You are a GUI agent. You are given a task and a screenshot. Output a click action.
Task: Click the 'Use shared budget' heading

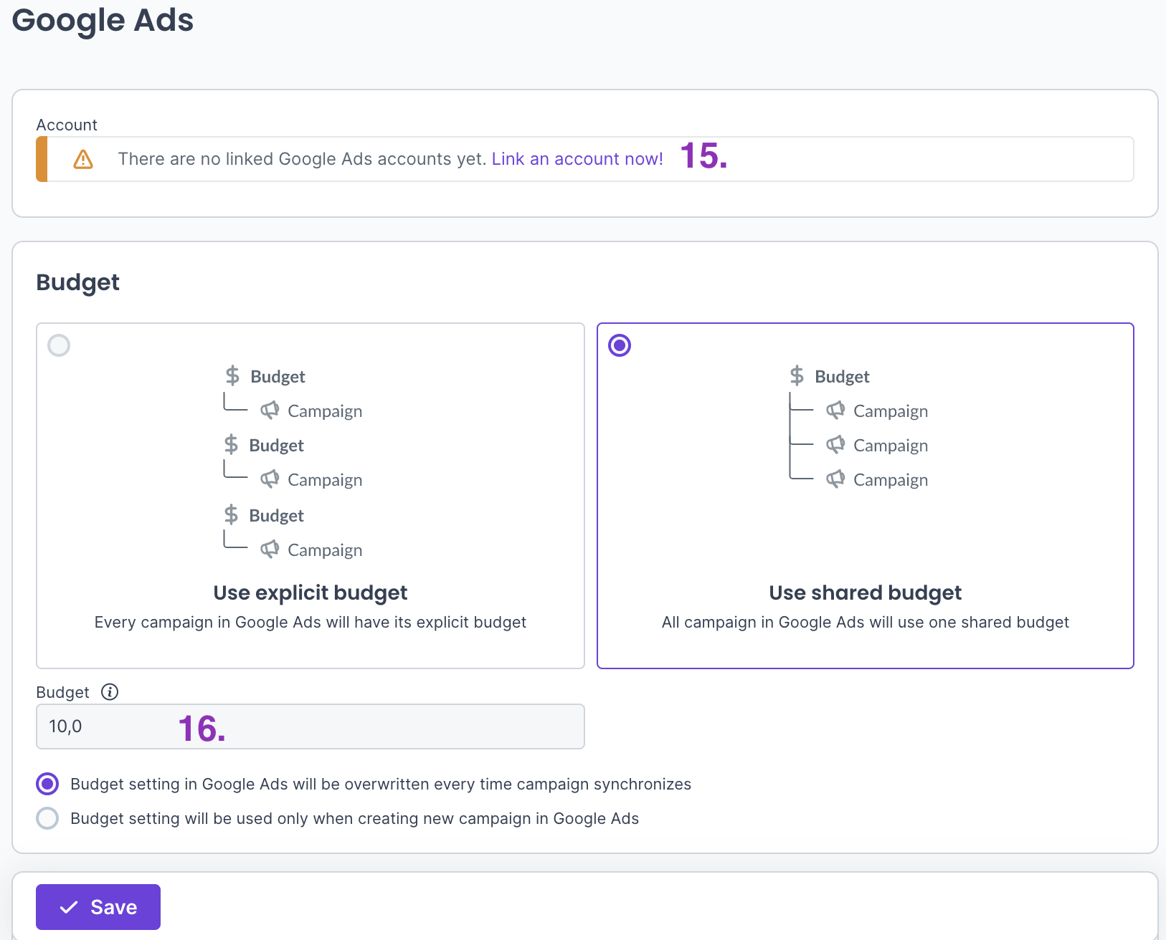865,593
